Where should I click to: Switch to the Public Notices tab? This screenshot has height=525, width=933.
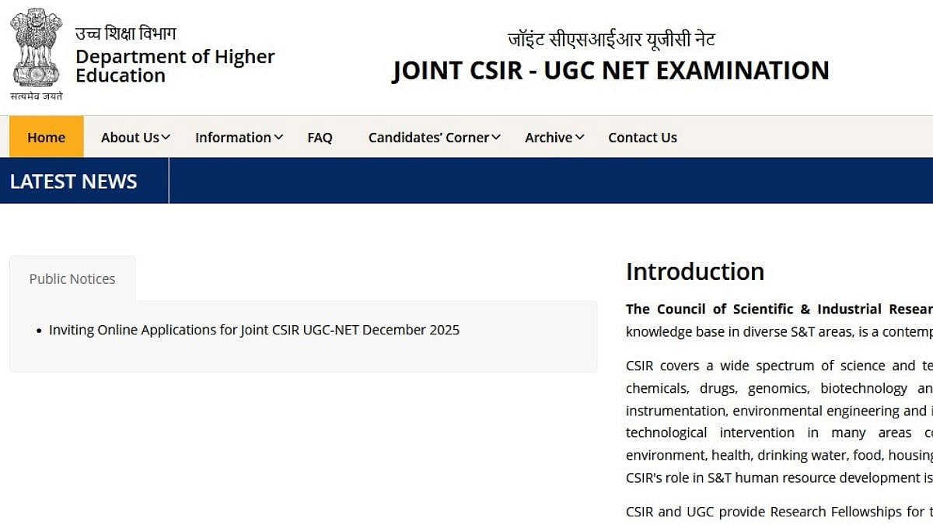pyautogui.click(x=72, y=278)
